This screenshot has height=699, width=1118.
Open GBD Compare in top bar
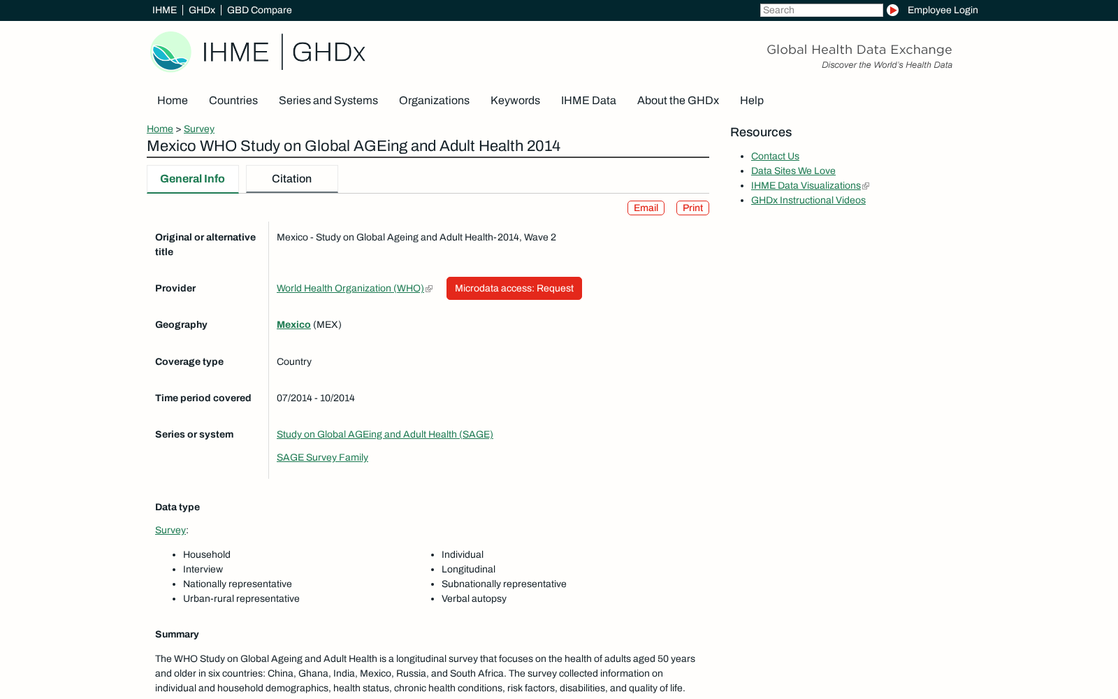coord(259,10)
